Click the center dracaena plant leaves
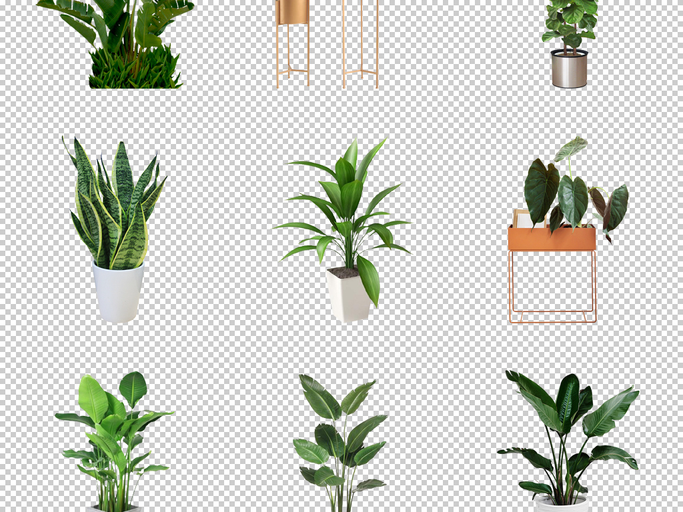 347,200
